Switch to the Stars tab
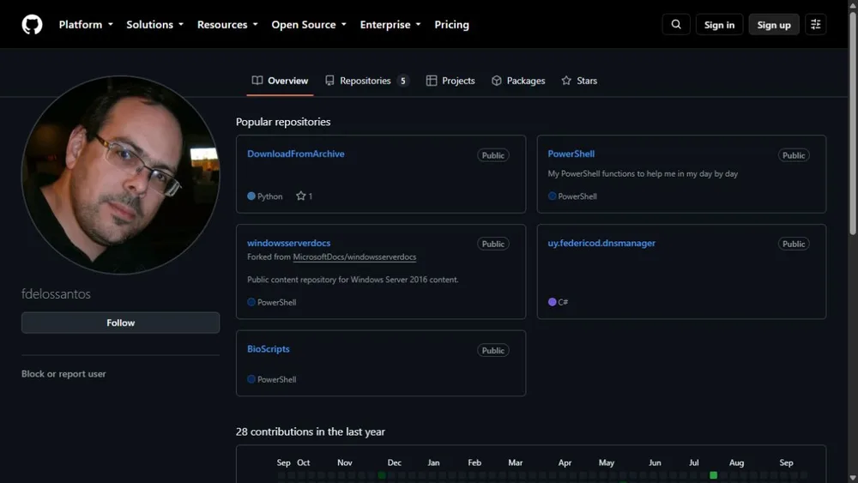 (579, 81)
